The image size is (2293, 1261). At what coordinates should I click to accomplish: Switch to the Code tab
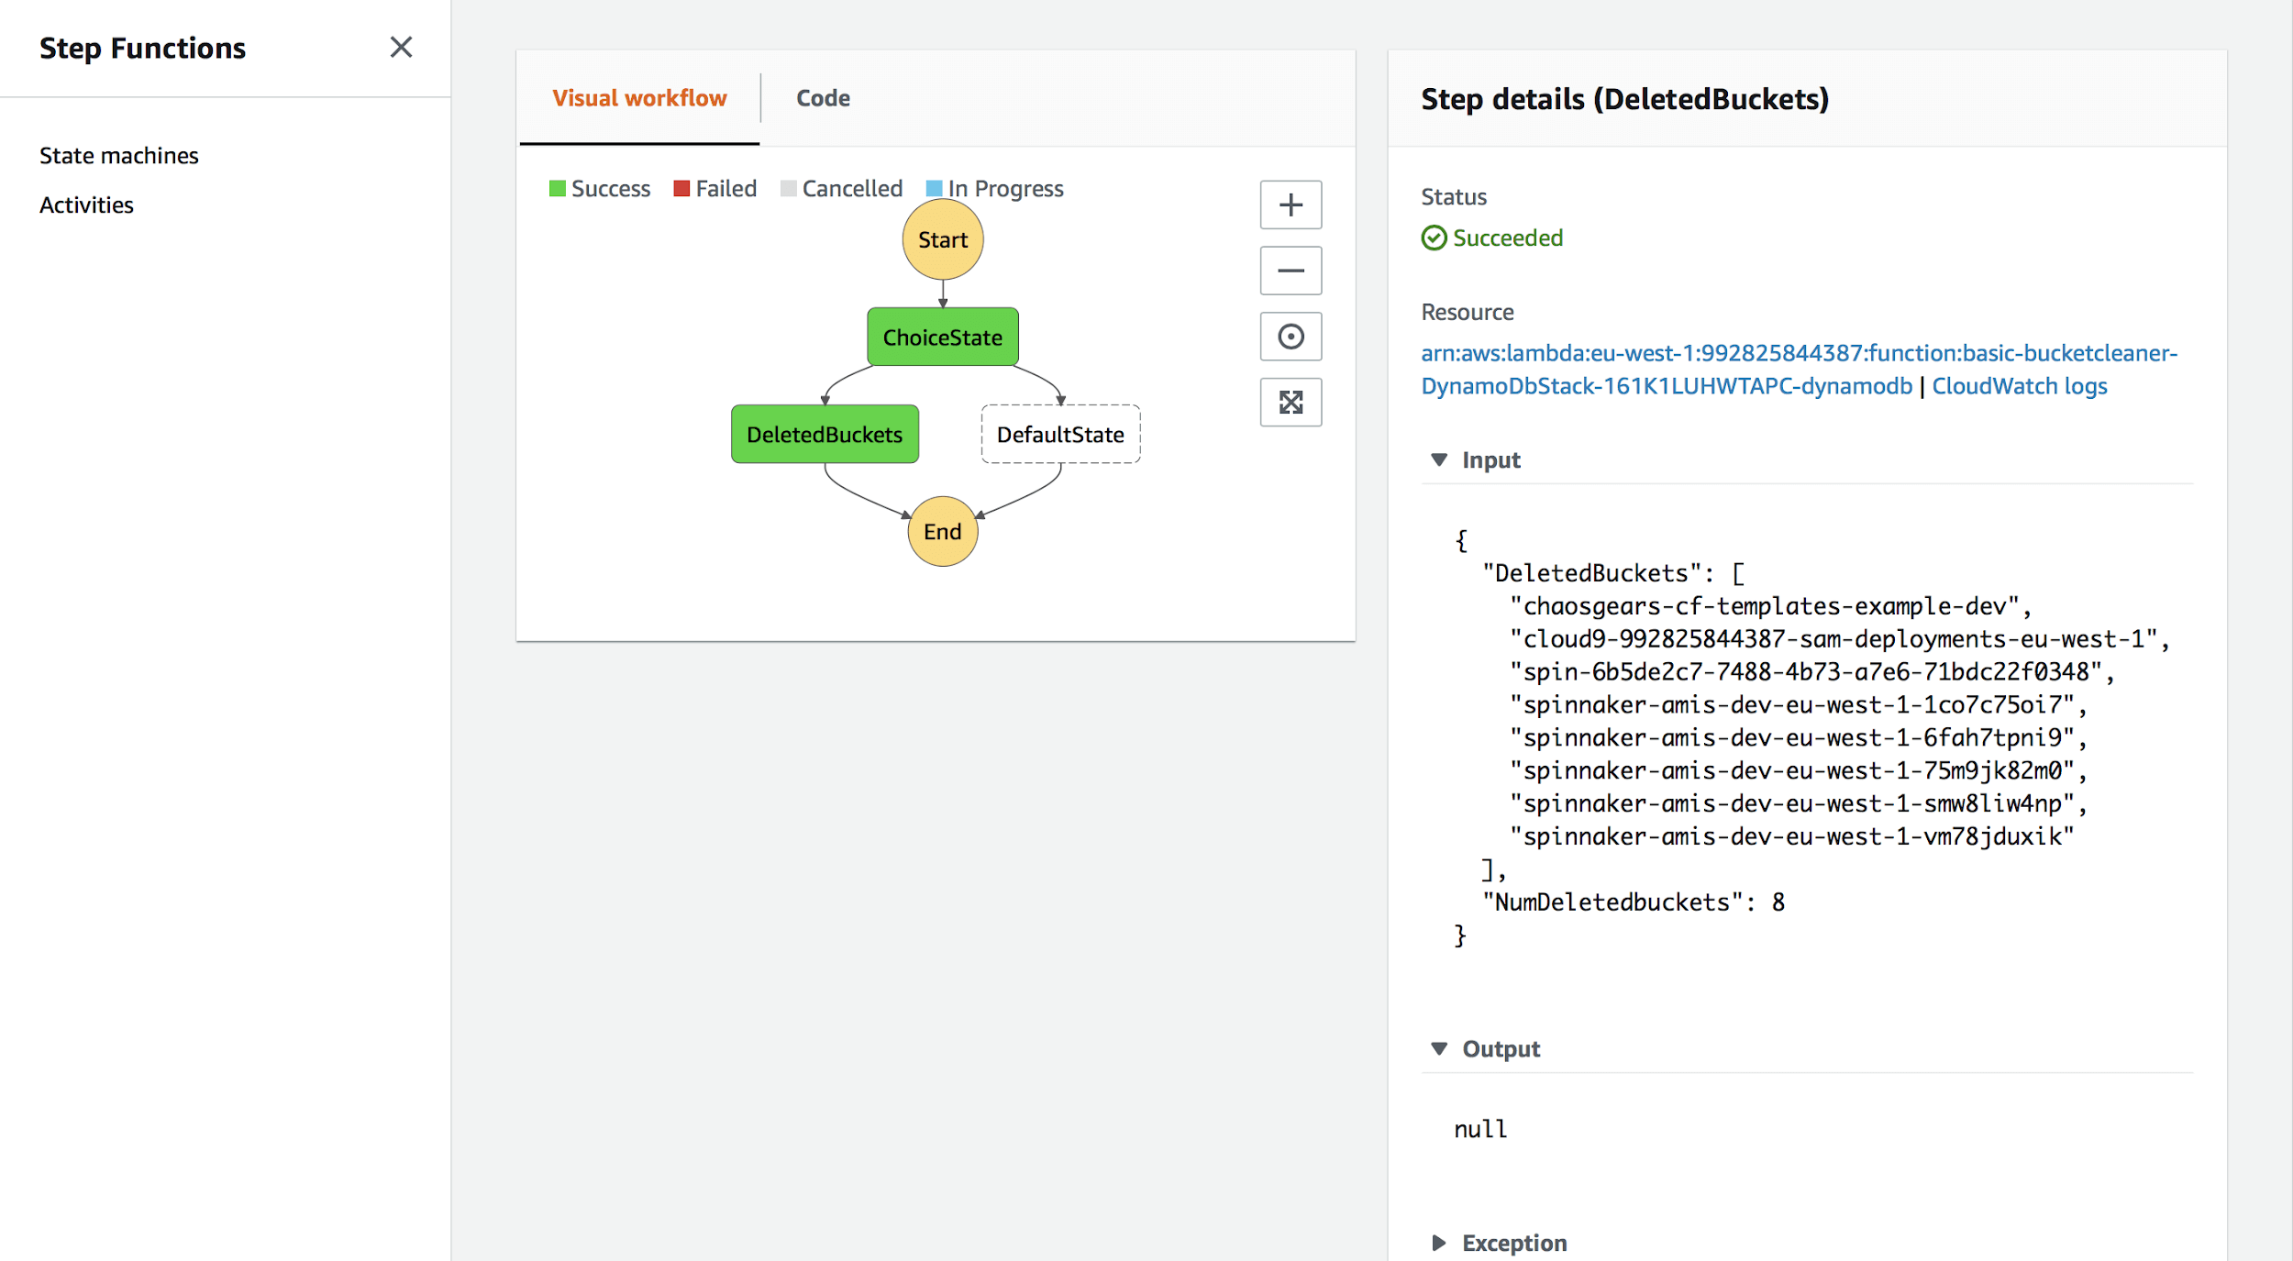tap(822, 98)
